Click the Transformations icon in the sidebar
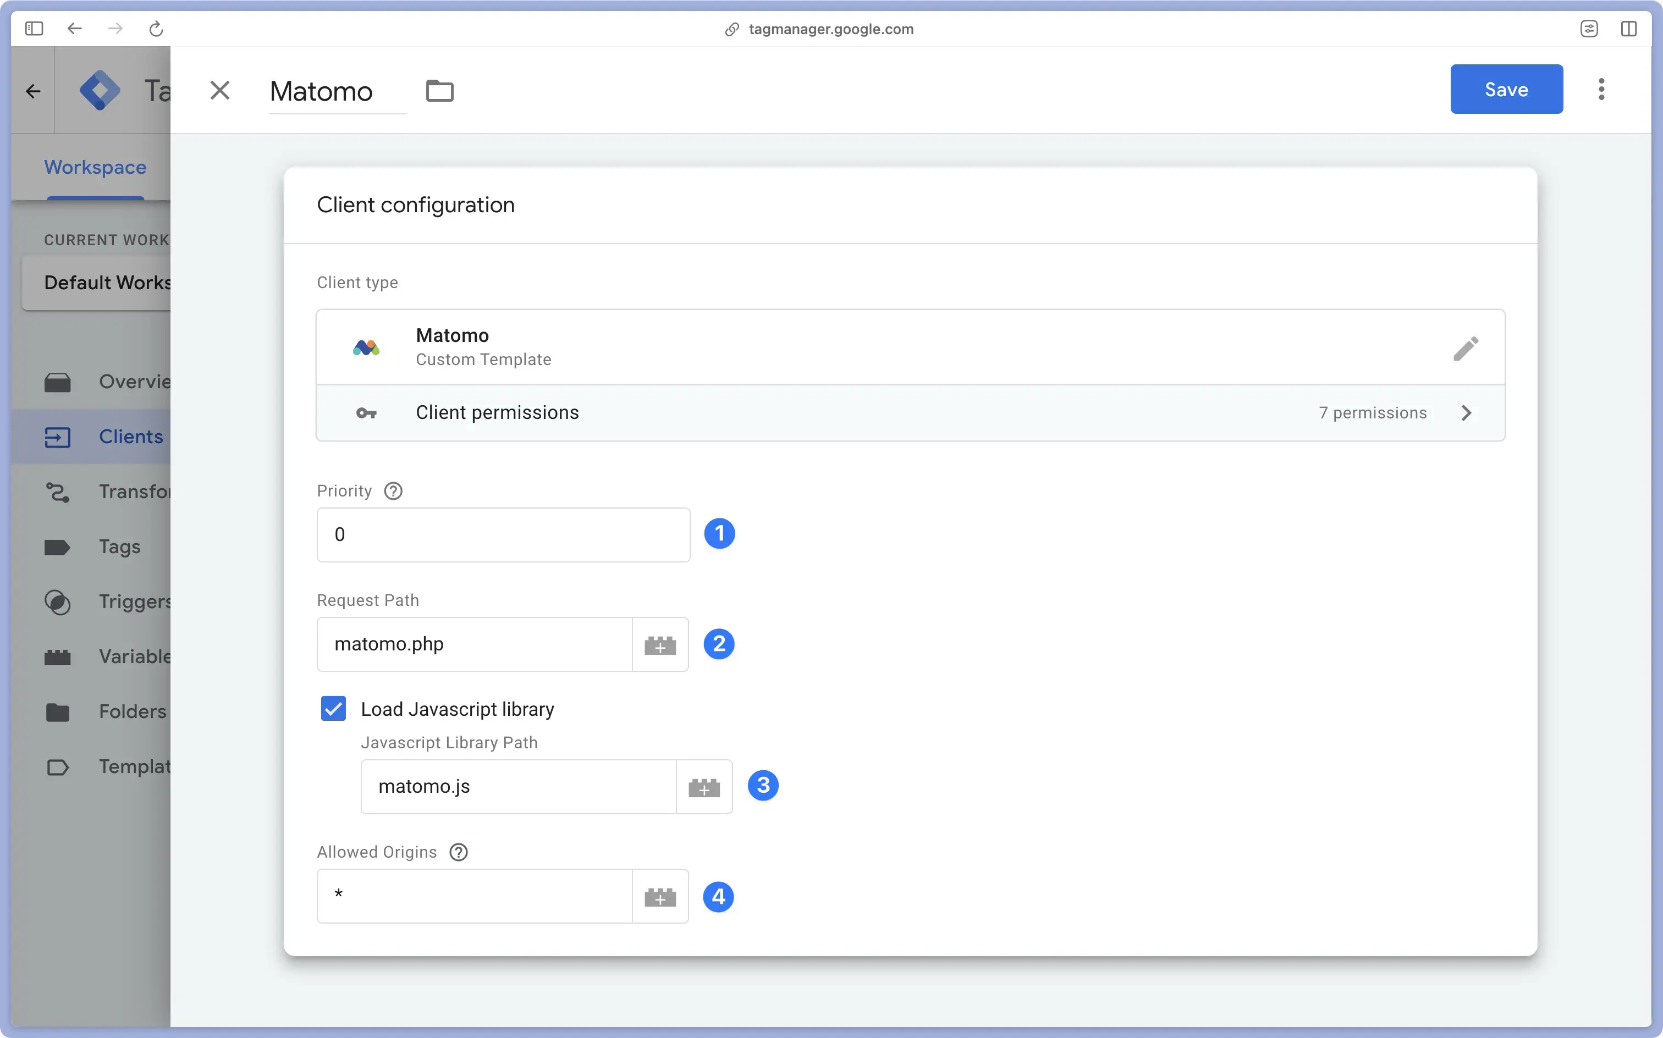Image resolution: width=1663 pixels, height=1038 pixels. pyautogui.click(x=58, y=492)
